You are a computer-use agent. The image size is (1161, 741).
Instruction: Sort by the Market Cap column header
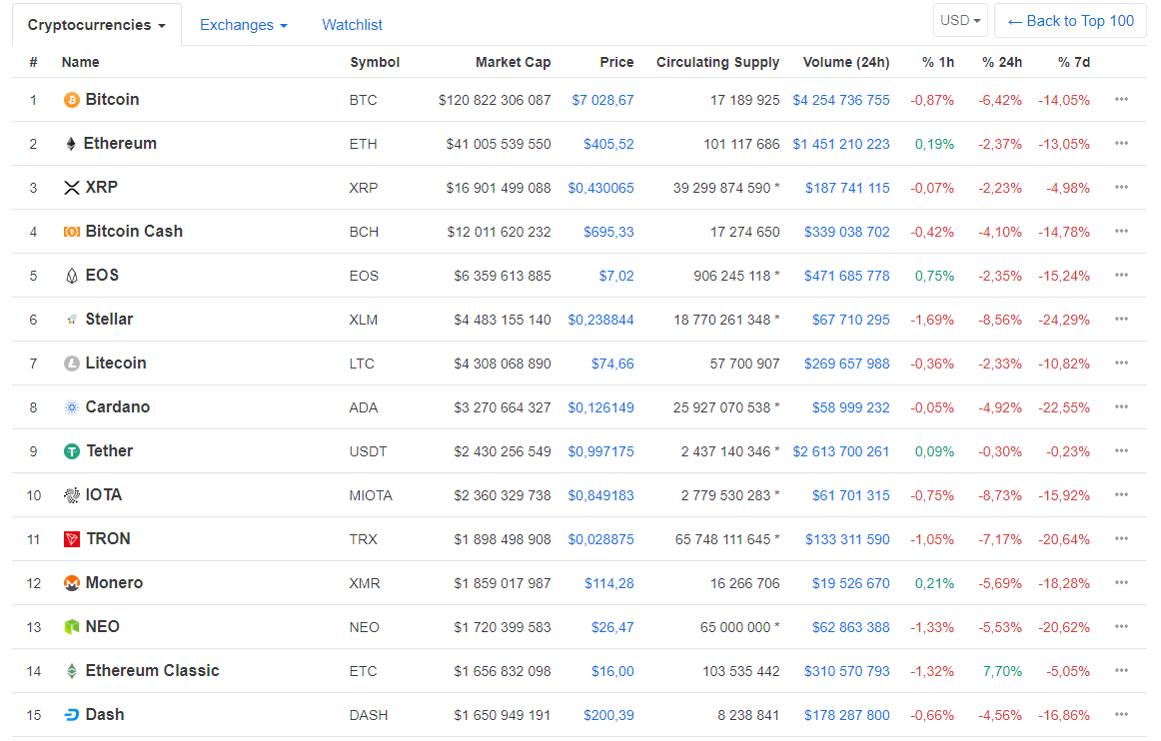coord(513,62)
